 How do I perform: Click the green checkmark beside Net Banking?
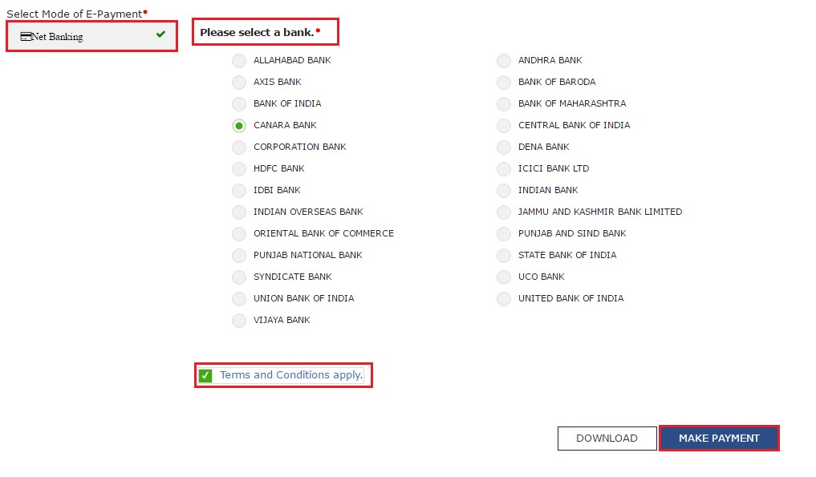click(161, 34)
